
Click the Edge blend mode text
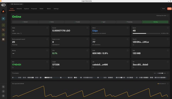(x=95, y=31)
